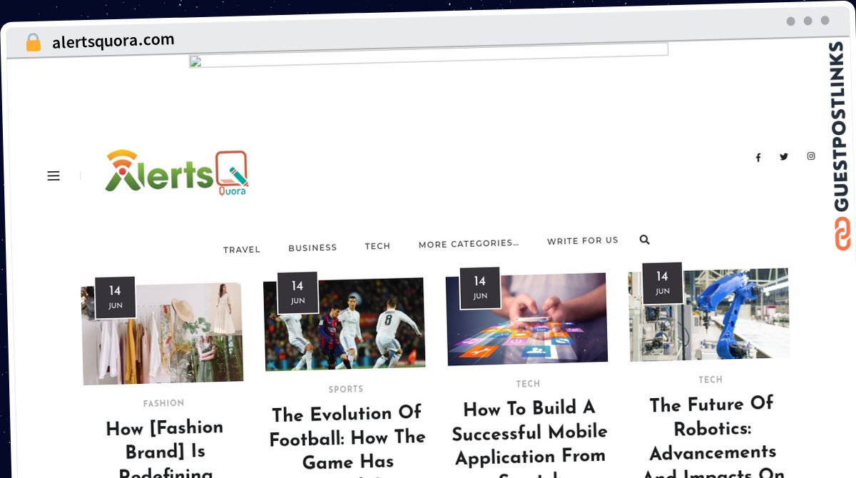Open the Travel menu item

(x=242, y=250)
